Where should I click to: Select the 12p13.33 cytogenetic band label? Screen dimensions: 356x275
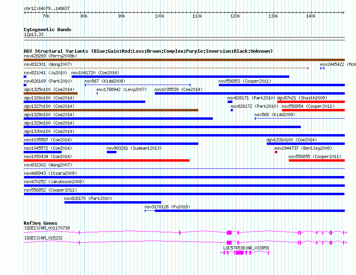click(34, 34)
